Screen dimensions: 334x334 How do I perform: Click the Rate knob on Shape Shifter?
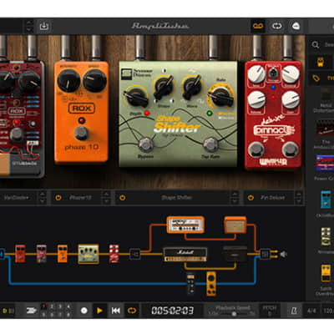(221, 96)
